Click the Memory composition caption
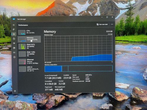The image size is (147, 110). tap(51, 65)
